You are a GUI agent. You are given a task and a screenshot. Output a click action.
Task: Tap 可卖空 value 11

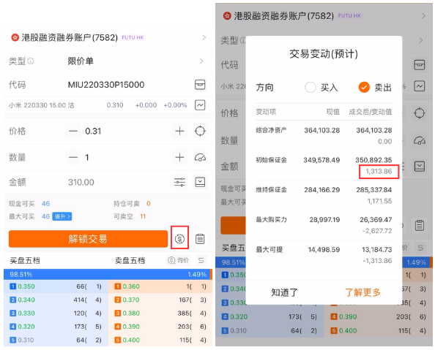click(x=143, y=216)
